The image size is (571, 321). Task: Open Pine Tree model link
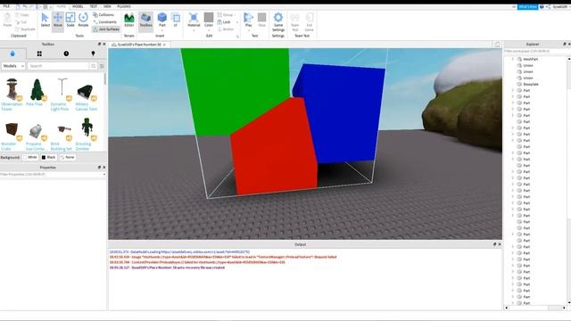pos(34,104)
